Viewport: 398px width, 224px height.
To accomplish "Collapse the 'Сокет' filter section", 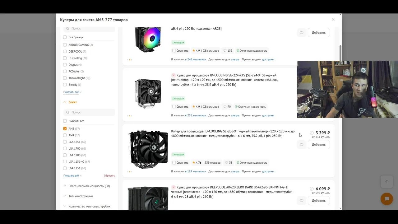I will coord(70,102).
